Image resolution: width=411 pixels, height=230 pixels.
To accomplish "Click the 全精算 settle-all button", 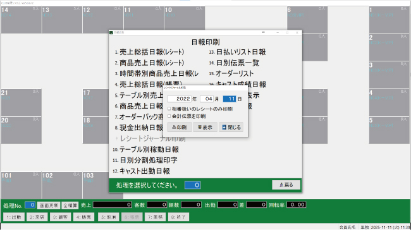I will pyautogui.click(x=70, y=205).
